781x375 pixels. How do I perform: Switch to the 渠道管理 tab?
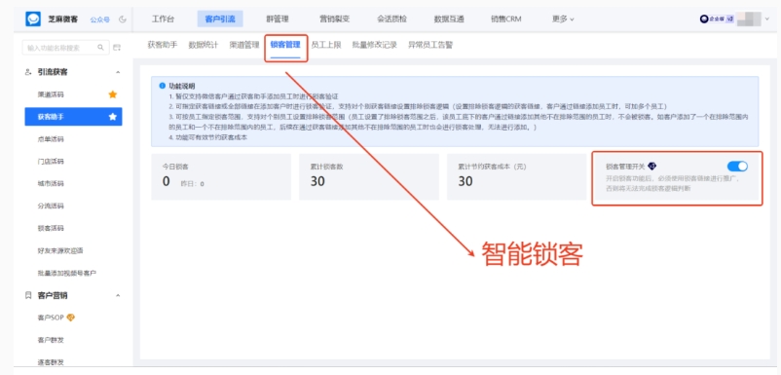(244, 45)
